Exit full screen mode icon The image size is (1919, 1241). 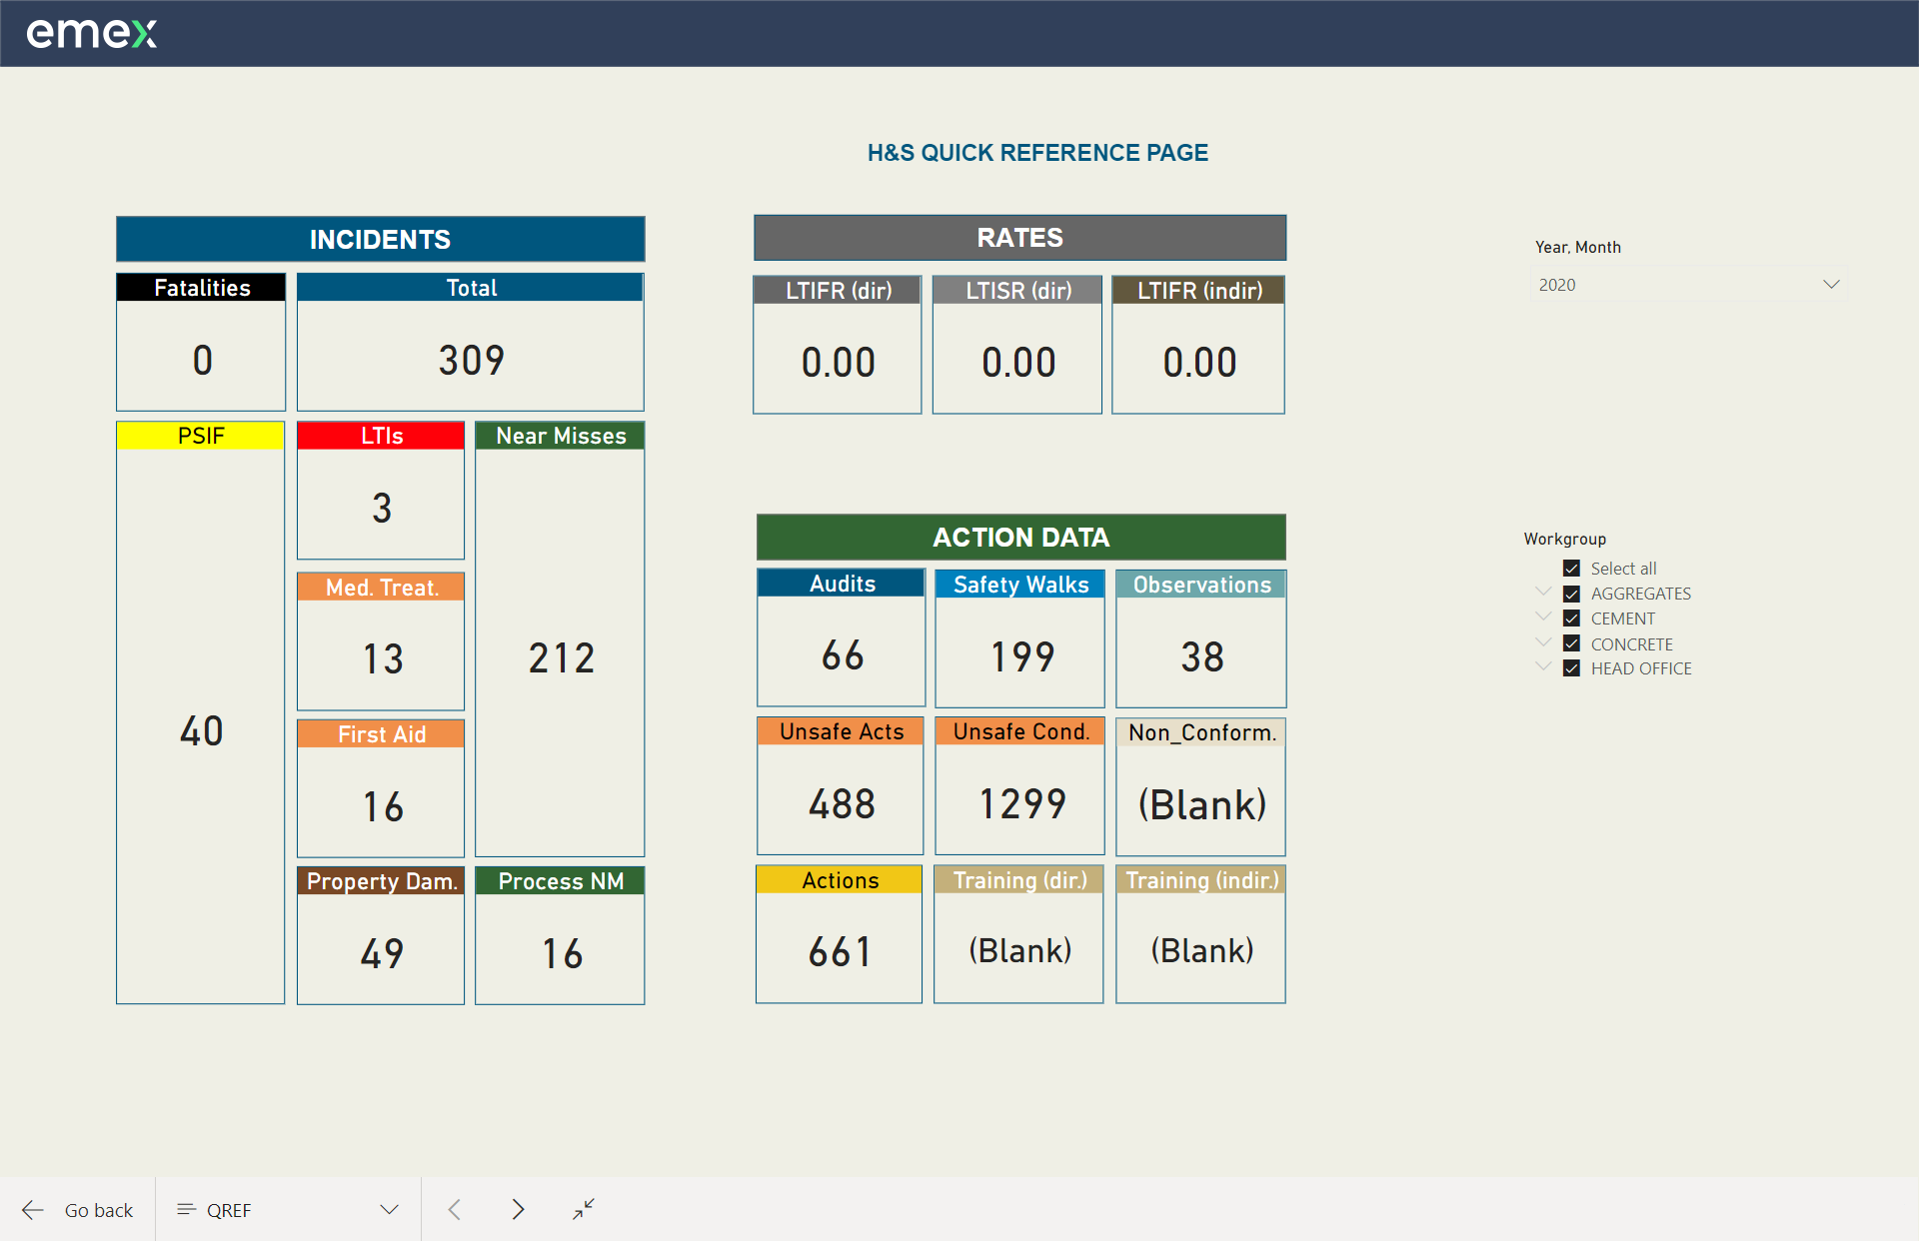click(584, 1209)
